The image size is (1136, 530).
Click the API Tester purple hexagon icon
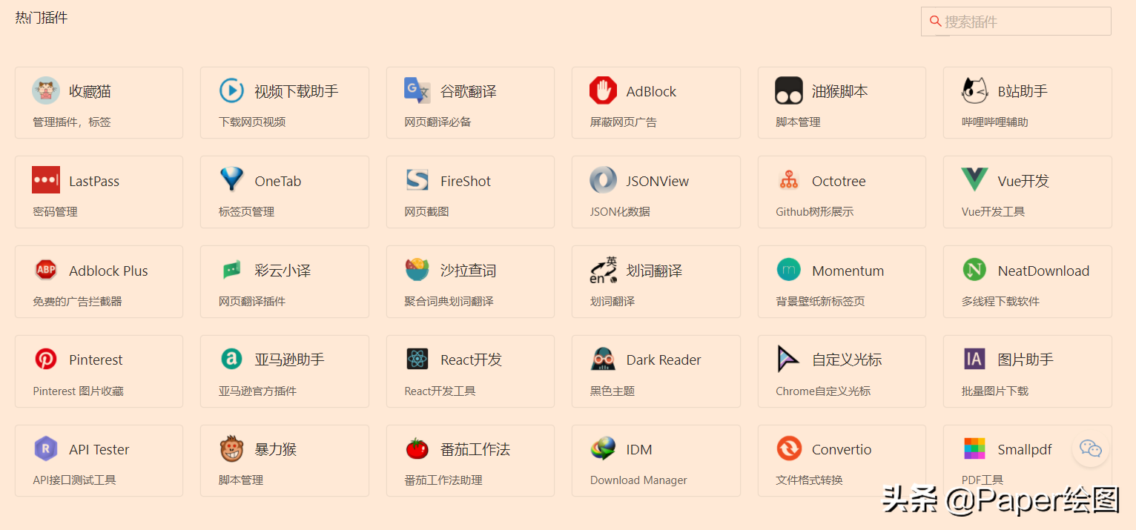[x=46, y=449]
